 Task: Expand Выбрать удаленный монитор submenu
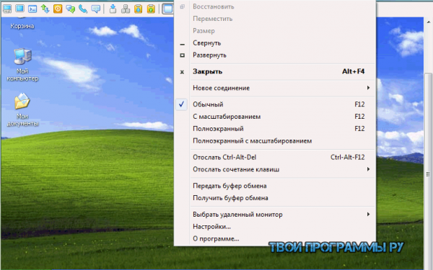(275, 215)
